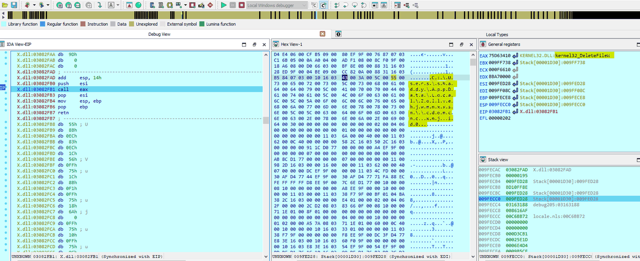Click the General registers panel title
The width and height of the screenshot is (640, 261).
[503, 44]
